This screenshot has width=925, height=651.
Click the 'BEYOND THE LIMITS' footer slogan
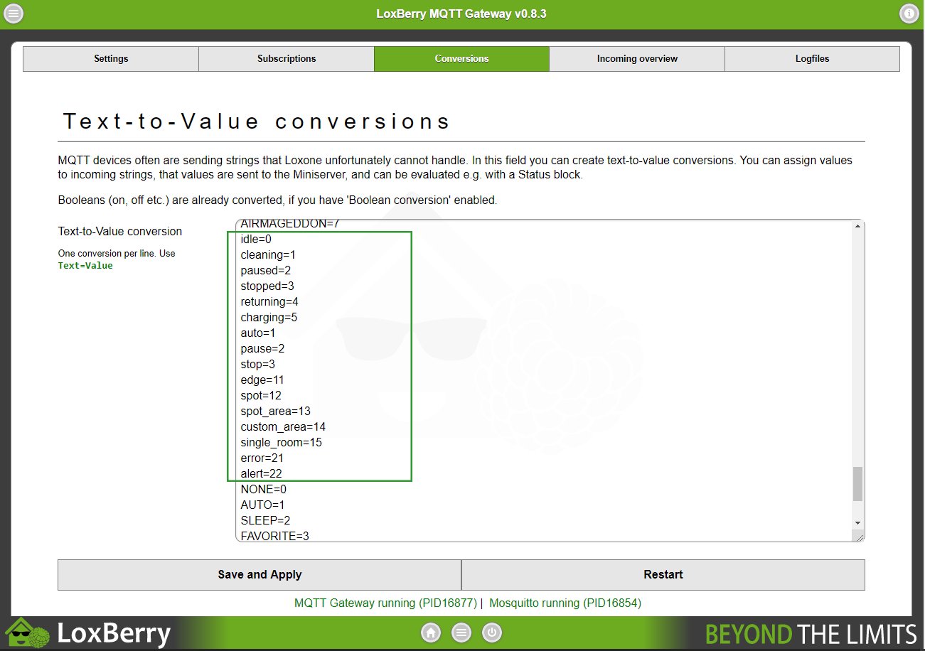[x=811, y=634]
